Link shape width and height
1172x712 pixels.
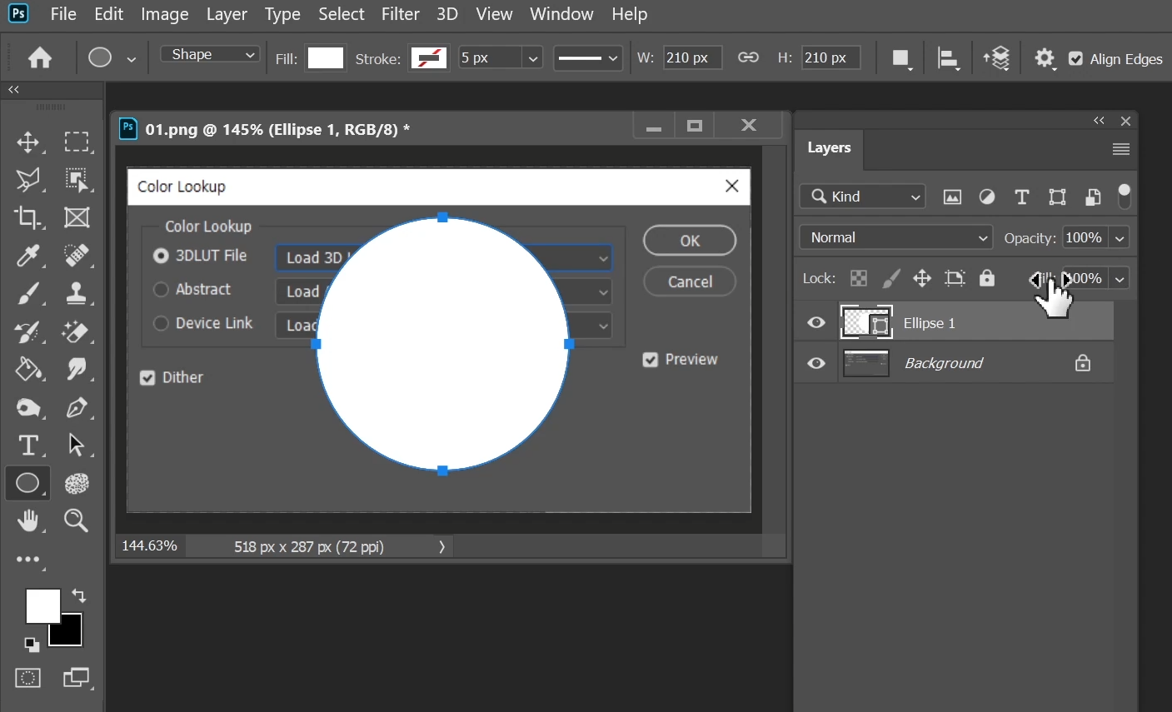pos(748,57)
